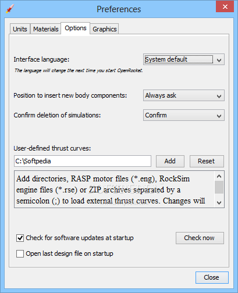
Task: Click the Close button
Action: click(212, 277)
